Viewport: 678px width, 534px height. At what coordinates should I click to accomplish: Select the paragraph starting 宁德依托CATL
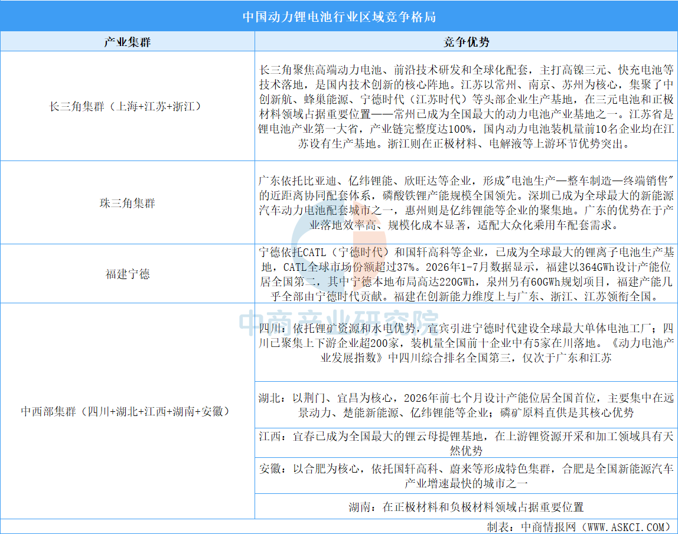466,274
